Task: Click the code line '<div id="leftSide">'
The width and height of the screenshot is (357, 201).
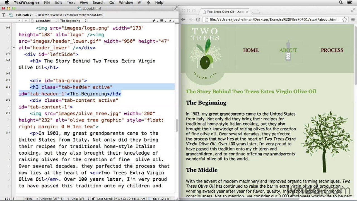Action: click(x=51, y=54)
